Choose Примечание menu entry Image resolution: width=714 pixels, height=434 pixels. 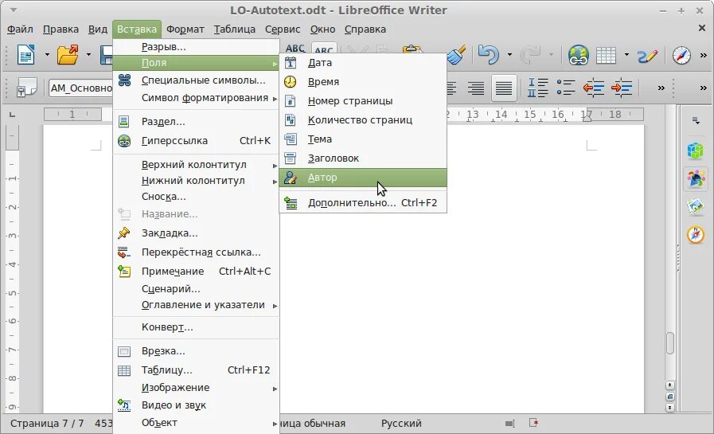click(x=197, y=272)
